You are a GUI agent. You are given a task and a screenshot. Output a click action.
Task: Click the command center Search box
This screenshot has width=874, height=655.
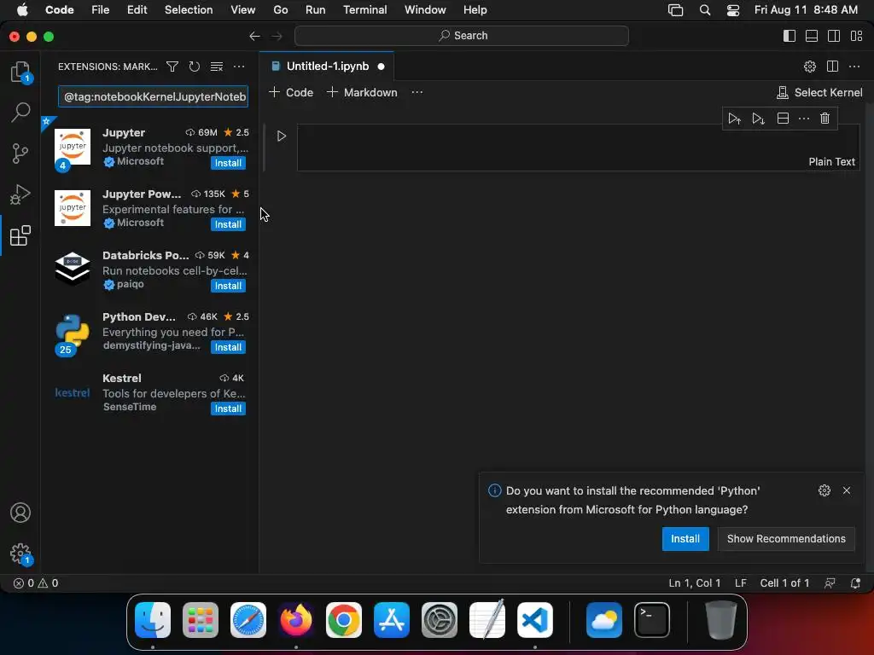(x=462, y=36)
